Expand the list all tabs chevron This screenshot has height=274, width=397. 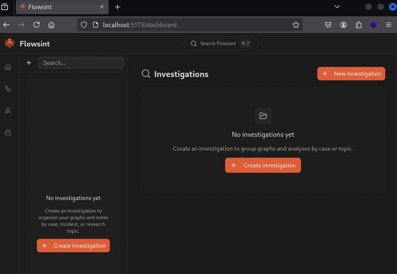click(337, 7)
